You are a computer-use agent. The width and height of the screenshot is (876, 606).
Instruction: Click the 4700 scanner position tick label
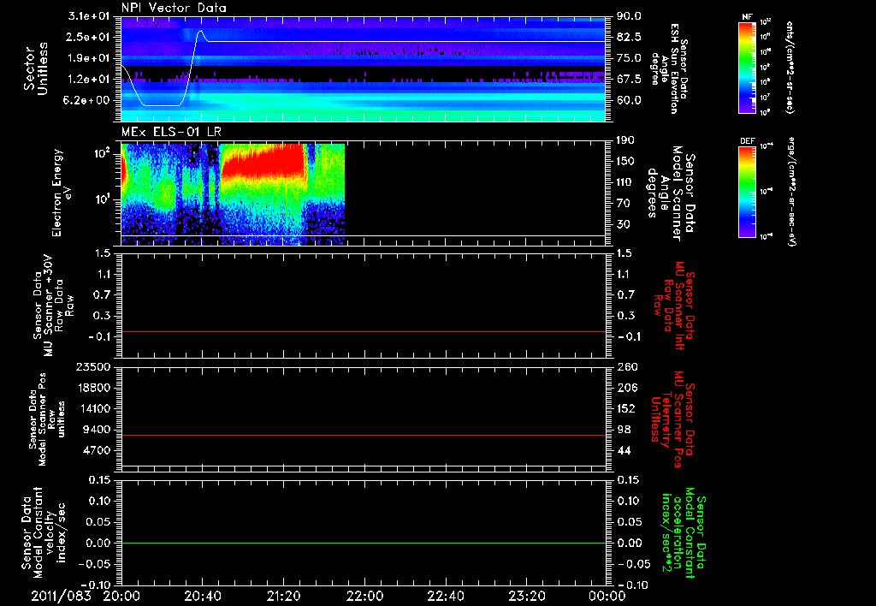(x=98, y=450)
